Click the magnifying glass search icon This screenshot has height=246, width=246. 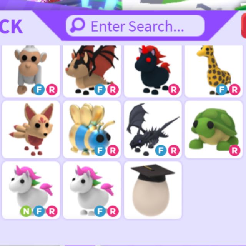pyautogui.click(x=77, y=25)
